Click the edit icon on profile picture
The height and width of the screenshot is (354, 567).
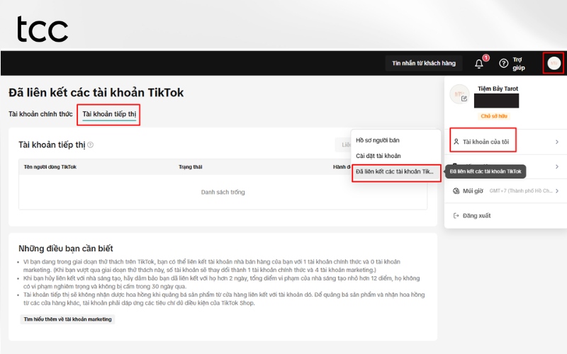tap(464, 98)
